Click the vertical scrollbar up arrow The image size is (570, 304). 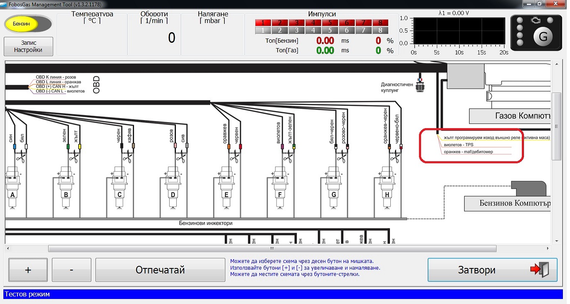[x=557, y=65]
